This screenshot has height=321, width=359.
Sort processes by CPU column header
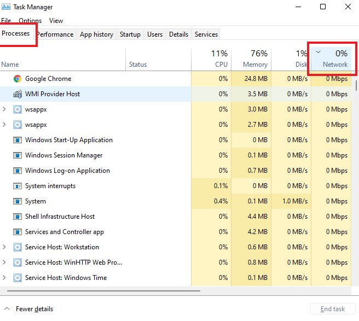click(211, 59)
